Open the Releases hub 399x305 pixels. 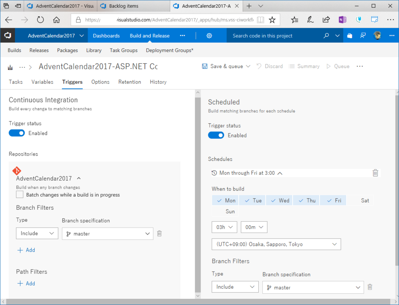(x=39, y=50)
